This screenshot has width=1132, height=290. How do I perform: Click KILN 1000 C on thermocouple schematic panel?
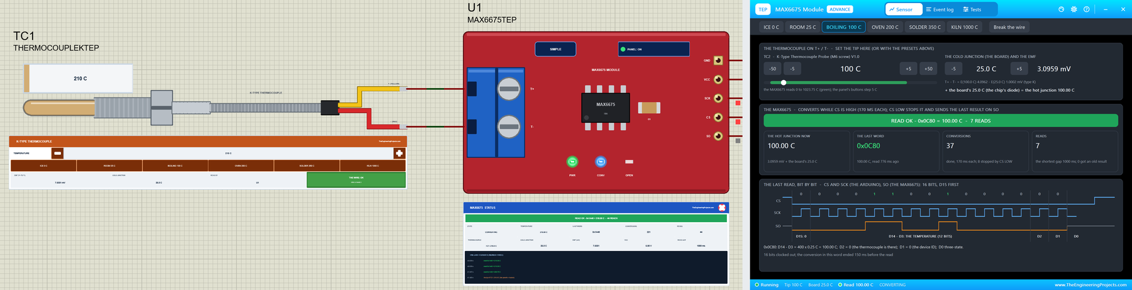tap(372, 165)
